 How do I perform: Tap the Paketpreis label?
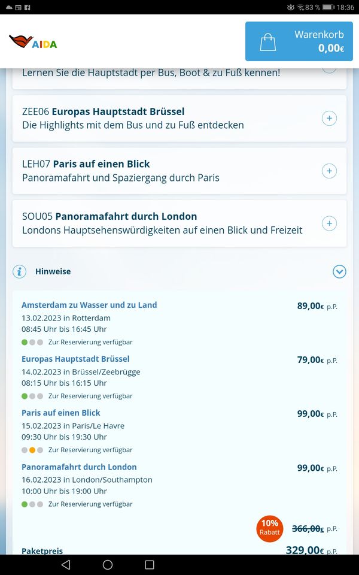pos(42,551)
